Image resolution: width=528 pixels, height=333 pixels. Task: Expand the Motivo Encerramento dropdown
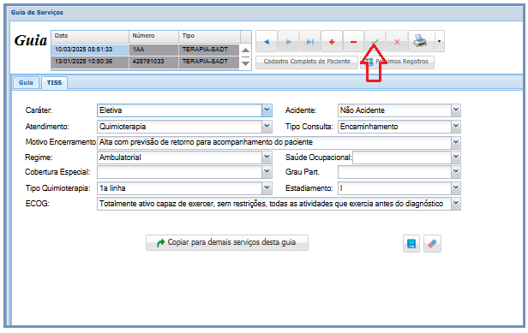coord(456,142)
